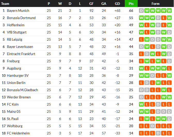Click the Form column header

point(155,4)
